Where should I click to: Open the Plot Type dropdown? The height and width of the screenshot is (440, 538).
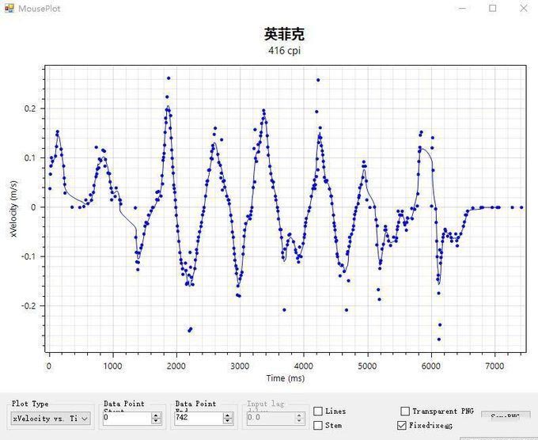coord(51,419)
